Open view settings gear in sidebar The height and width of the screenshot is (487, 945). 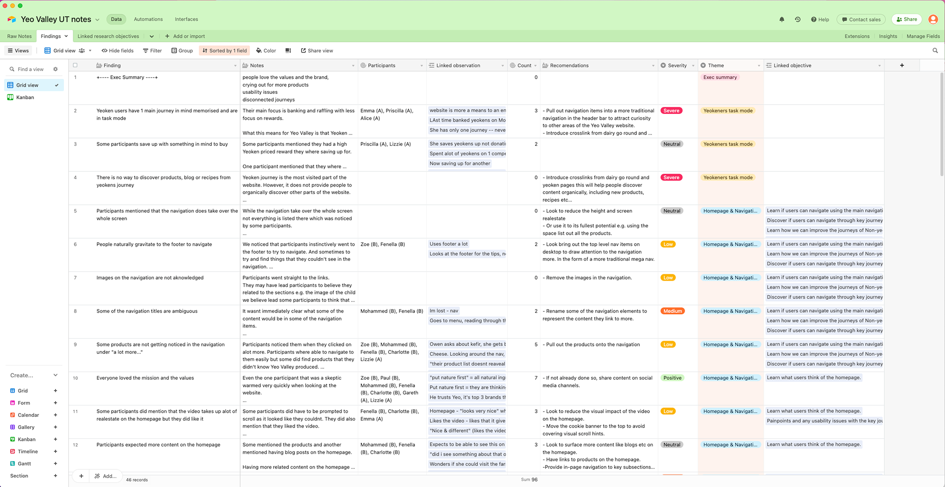point(56,69)
